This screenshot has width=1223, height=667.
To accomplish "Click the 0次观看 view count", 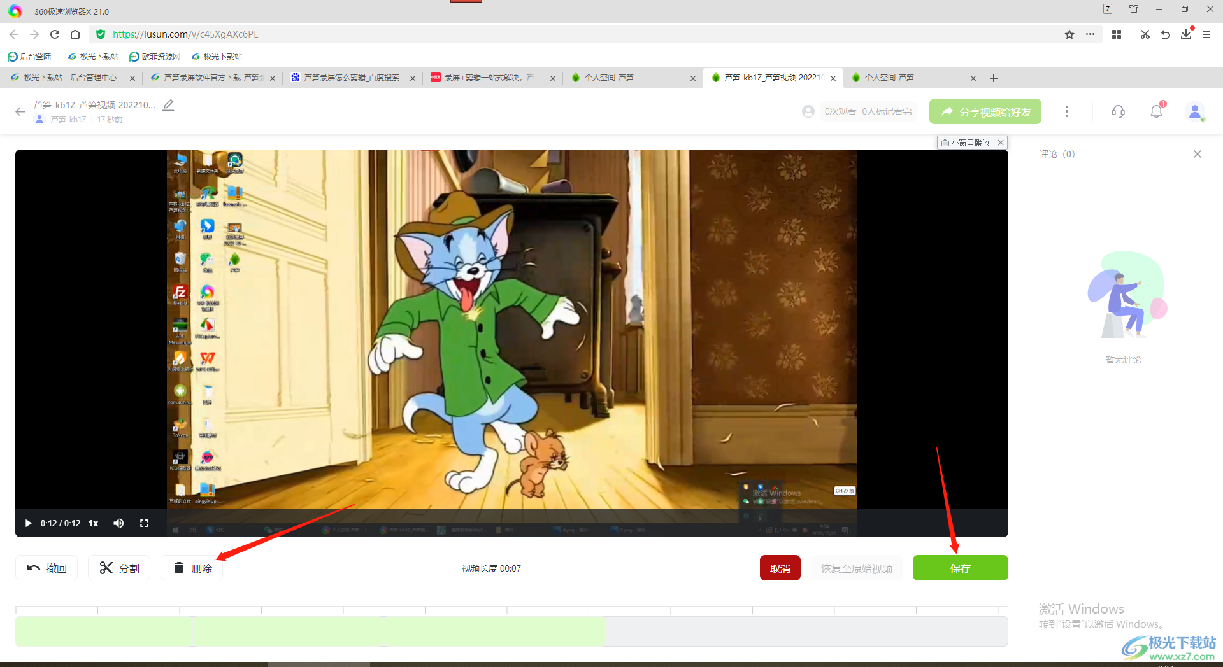I will (840, 111).
